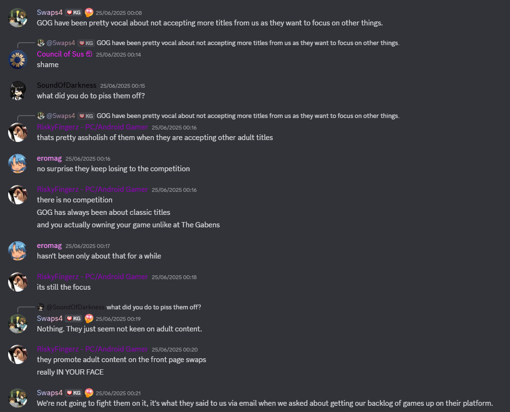This screenshot has height=412, width=510.
Task: Click the heart-eyes emoji badge next to Swaps4 at 00:19
Action: click(89, 318)
